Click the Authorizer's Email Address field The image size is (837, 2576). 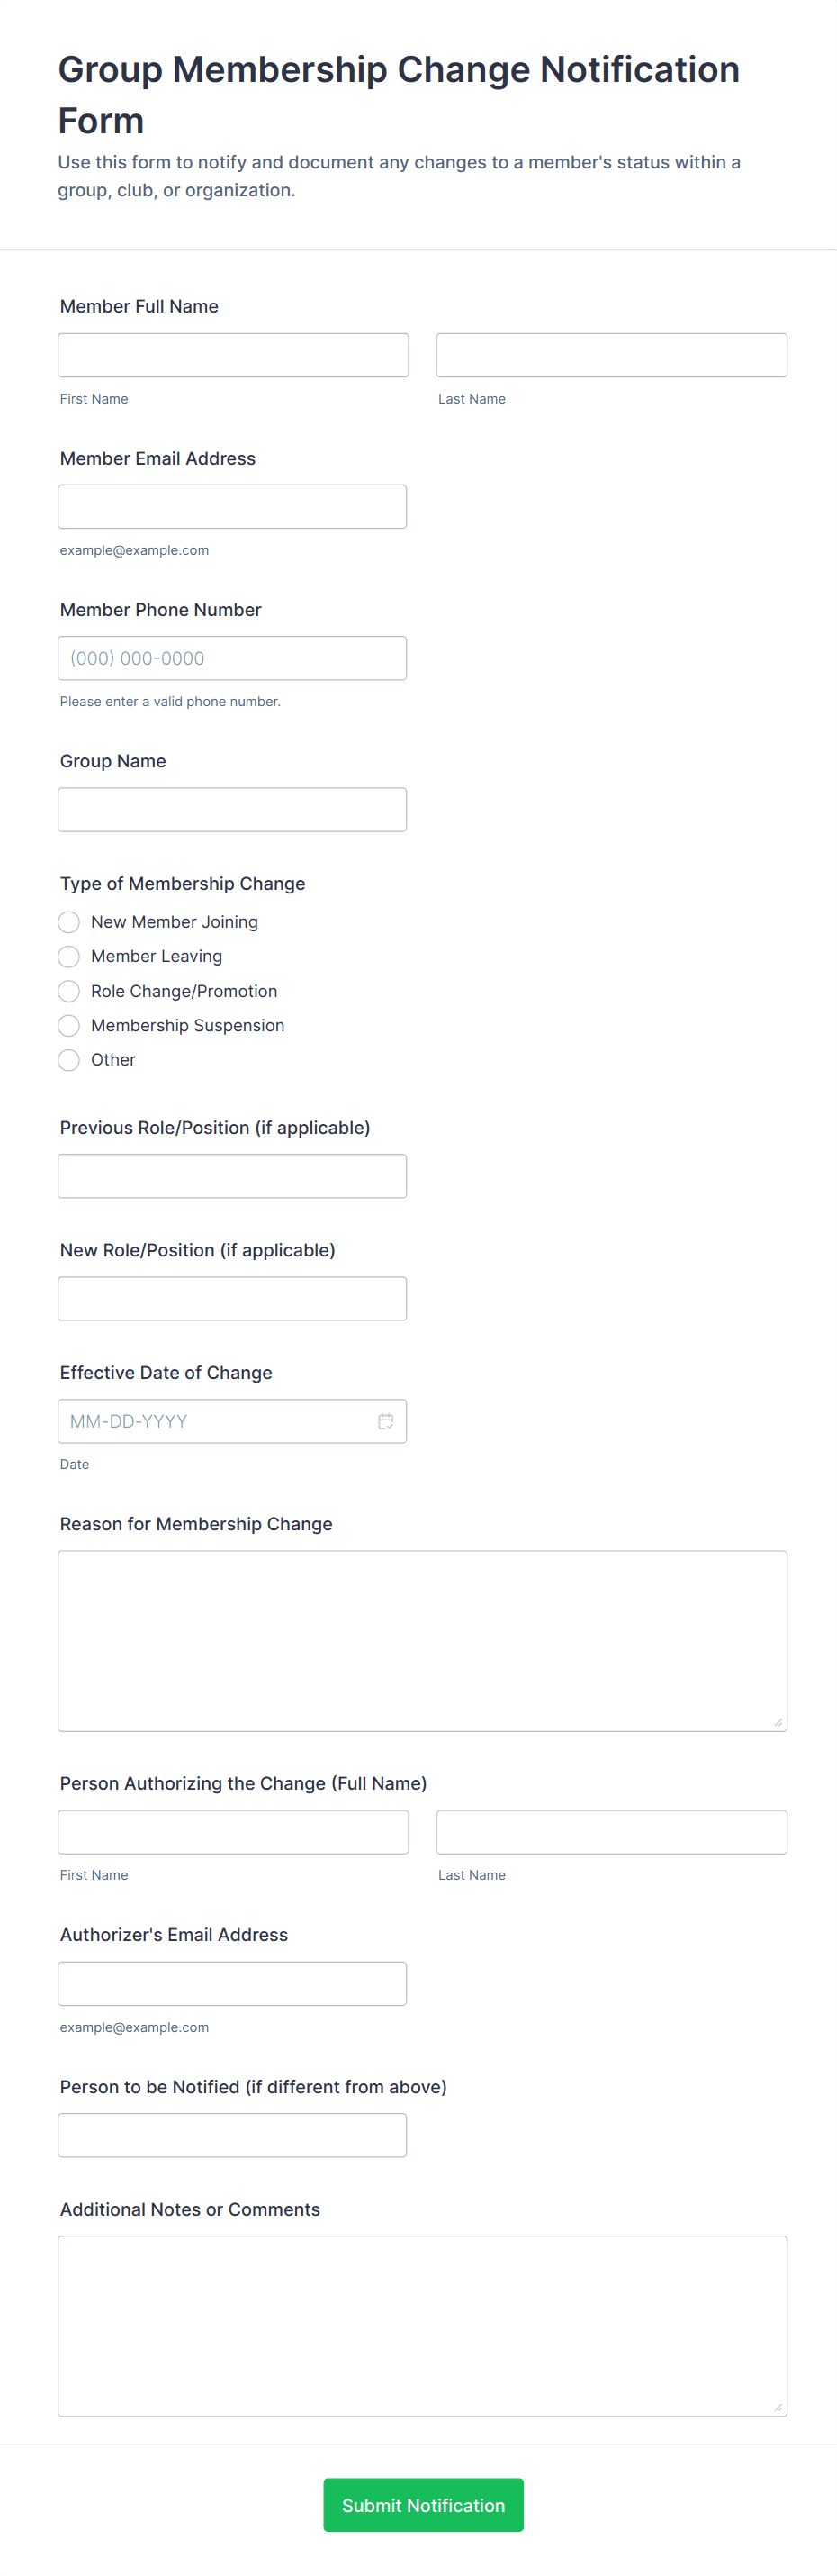pyautogui.click(x=231, y=1984)
